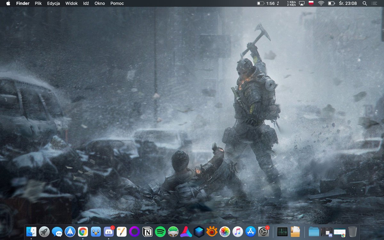The height and width of the screenshot is (240, 384).
Task: Open Activity Monitor graph icon in Dock
Action: (282, 231)
